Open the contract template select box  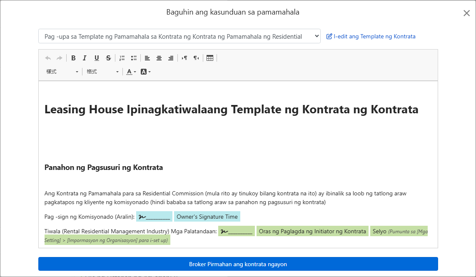179,36
